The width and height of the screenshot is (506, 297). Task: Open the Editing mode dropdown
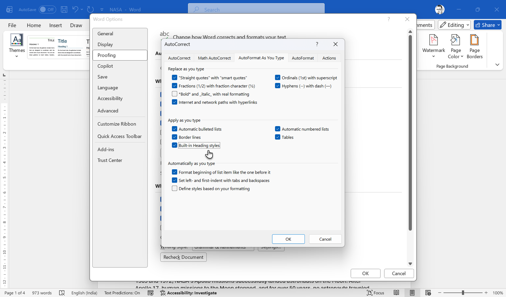click(454, 25)
